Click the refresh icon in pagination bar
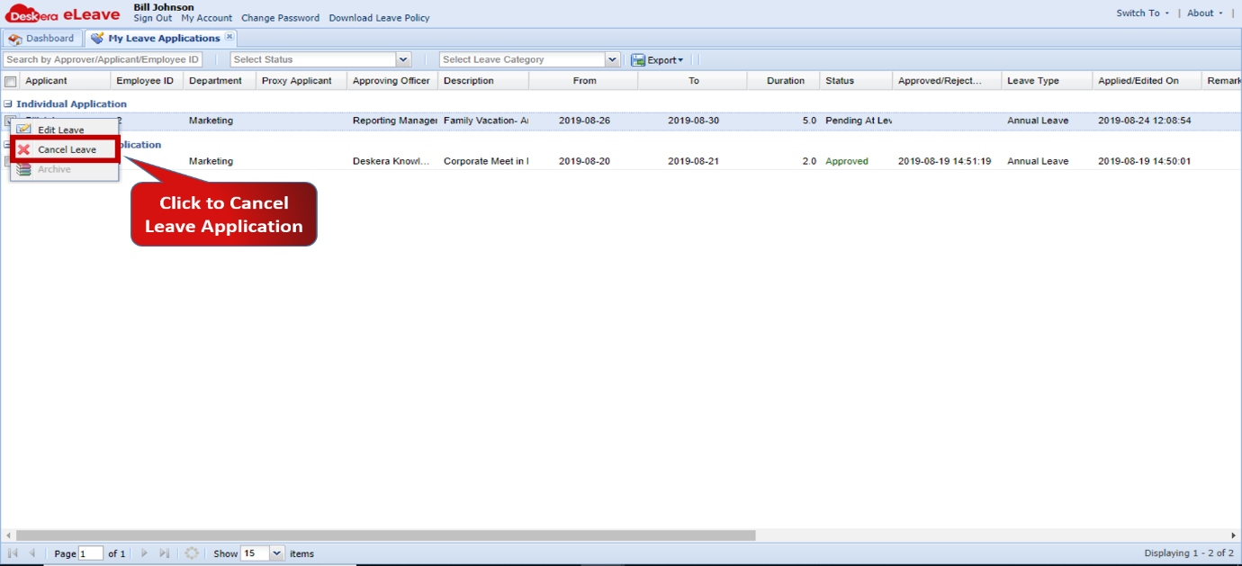This screenshot has height=566, width=1242. pyautogui.click(x=192, y=553)
